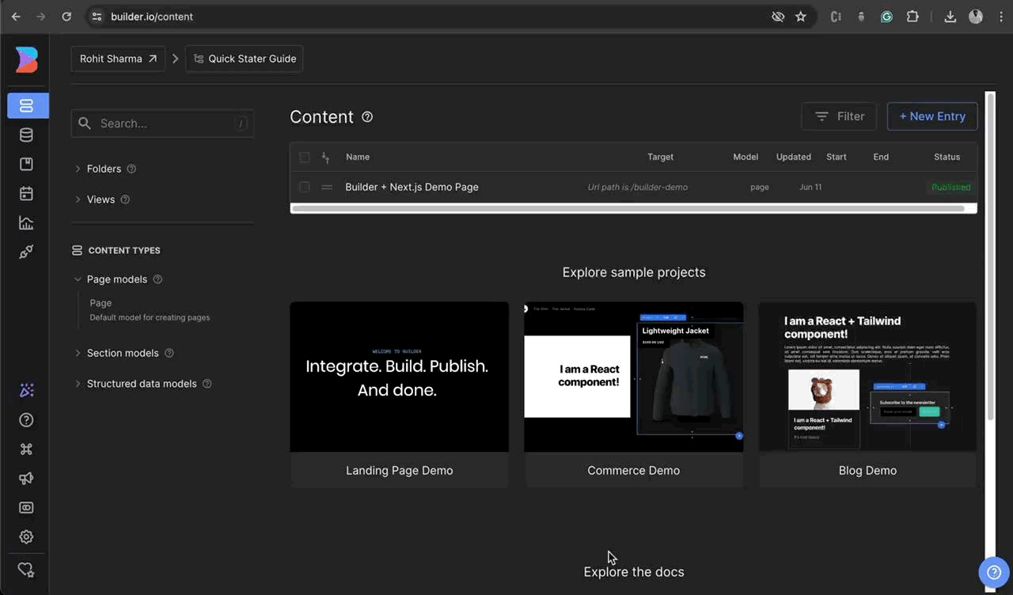Click the help icon next to Content heading
Viewport: 1013px width, 595px height.
[367, 116]
